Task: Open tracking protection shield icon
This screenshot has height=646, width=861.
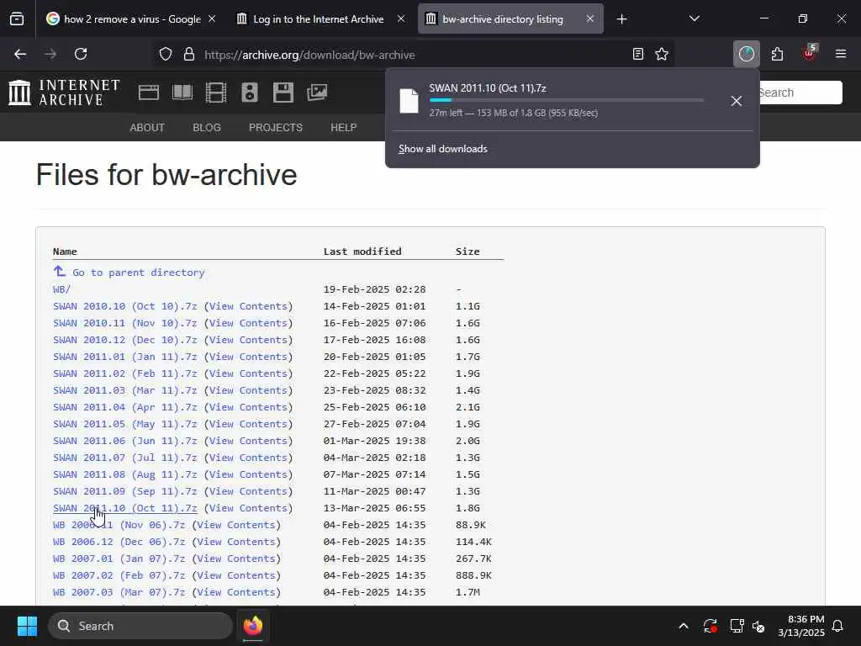Action: (x=166, y=55)
